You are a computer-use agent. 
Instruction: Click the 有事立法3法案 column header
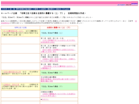[x=21, y=27]
